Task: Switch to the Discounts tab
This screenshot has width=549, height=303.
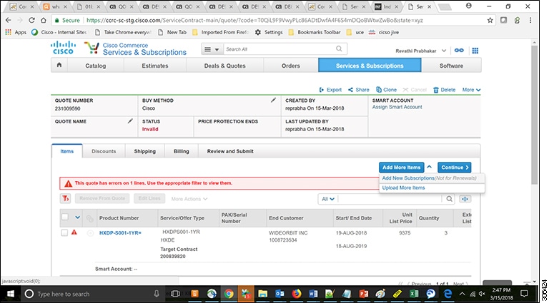Action: 104,151
